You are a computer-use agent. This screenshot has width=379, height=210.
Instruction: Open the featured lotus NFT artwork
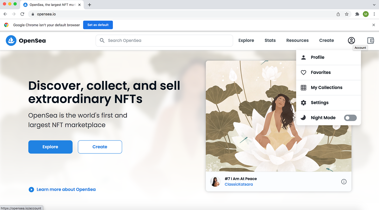(279, 116)
